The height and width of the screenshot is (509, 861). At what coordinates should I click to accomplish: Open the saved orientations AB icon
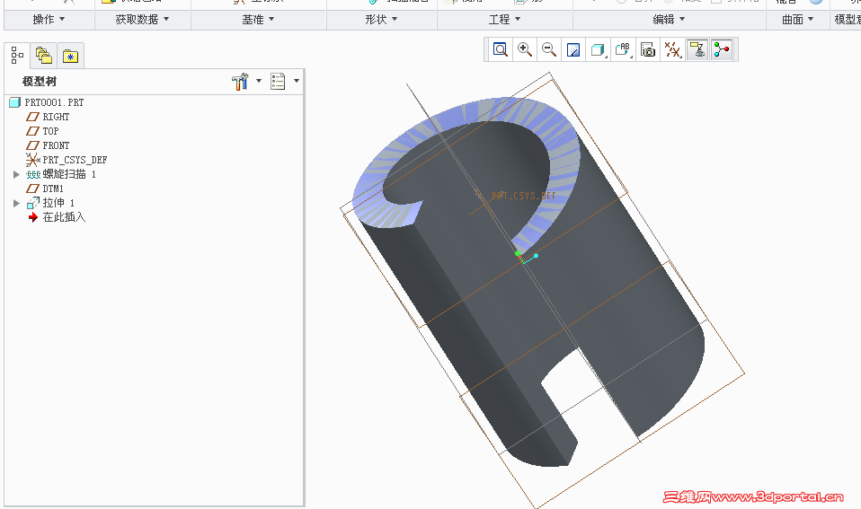(623, 50)
